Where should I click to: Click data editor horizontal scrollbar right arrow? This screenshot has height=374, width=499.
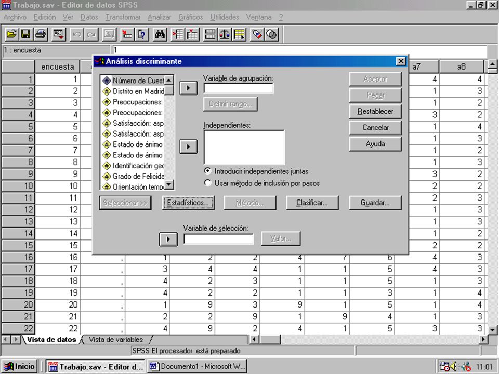click(483, 339)
